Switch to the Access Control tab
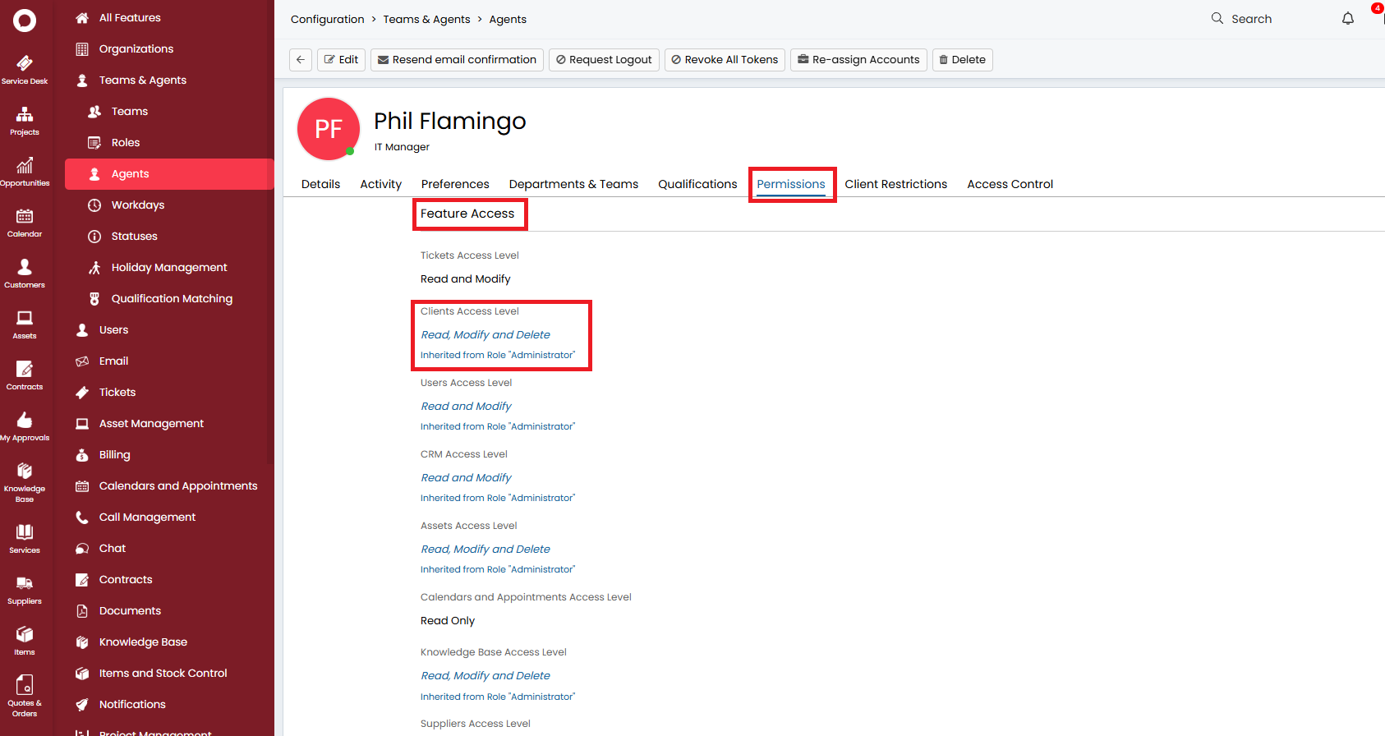The width and height of the screenshot is (1385, 736). [x=1010, y=184]
